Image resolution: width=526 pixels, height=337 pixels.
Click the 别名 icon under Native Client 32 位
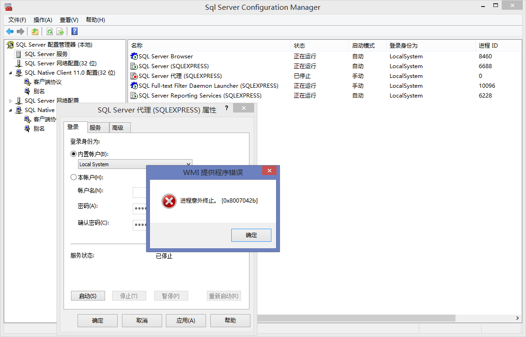tap(28, 91)
